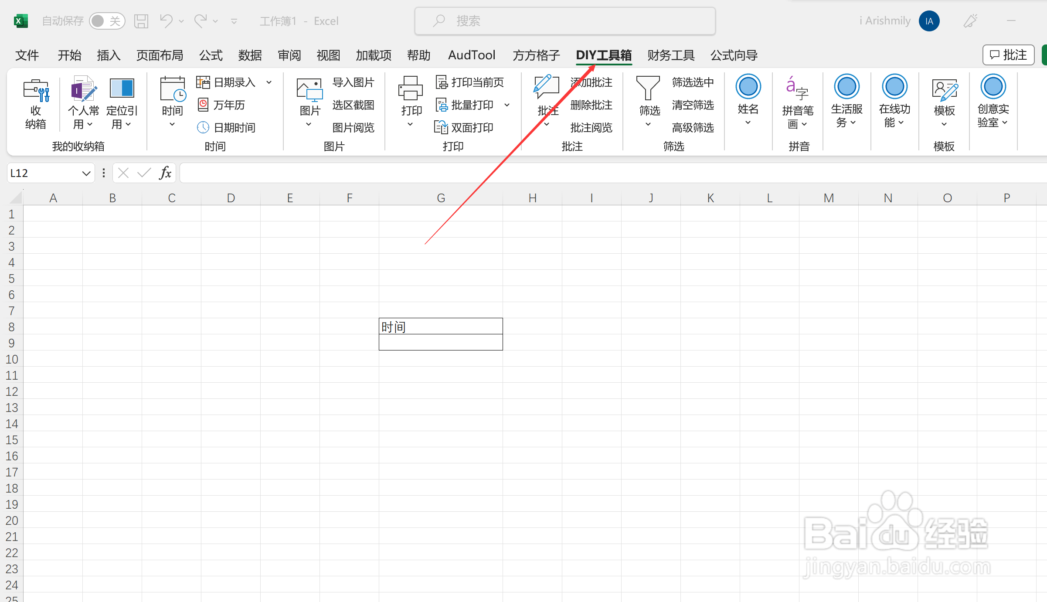Switch to the 数据 tab
Screen dimensions: 1047x602
pos(250,55)
